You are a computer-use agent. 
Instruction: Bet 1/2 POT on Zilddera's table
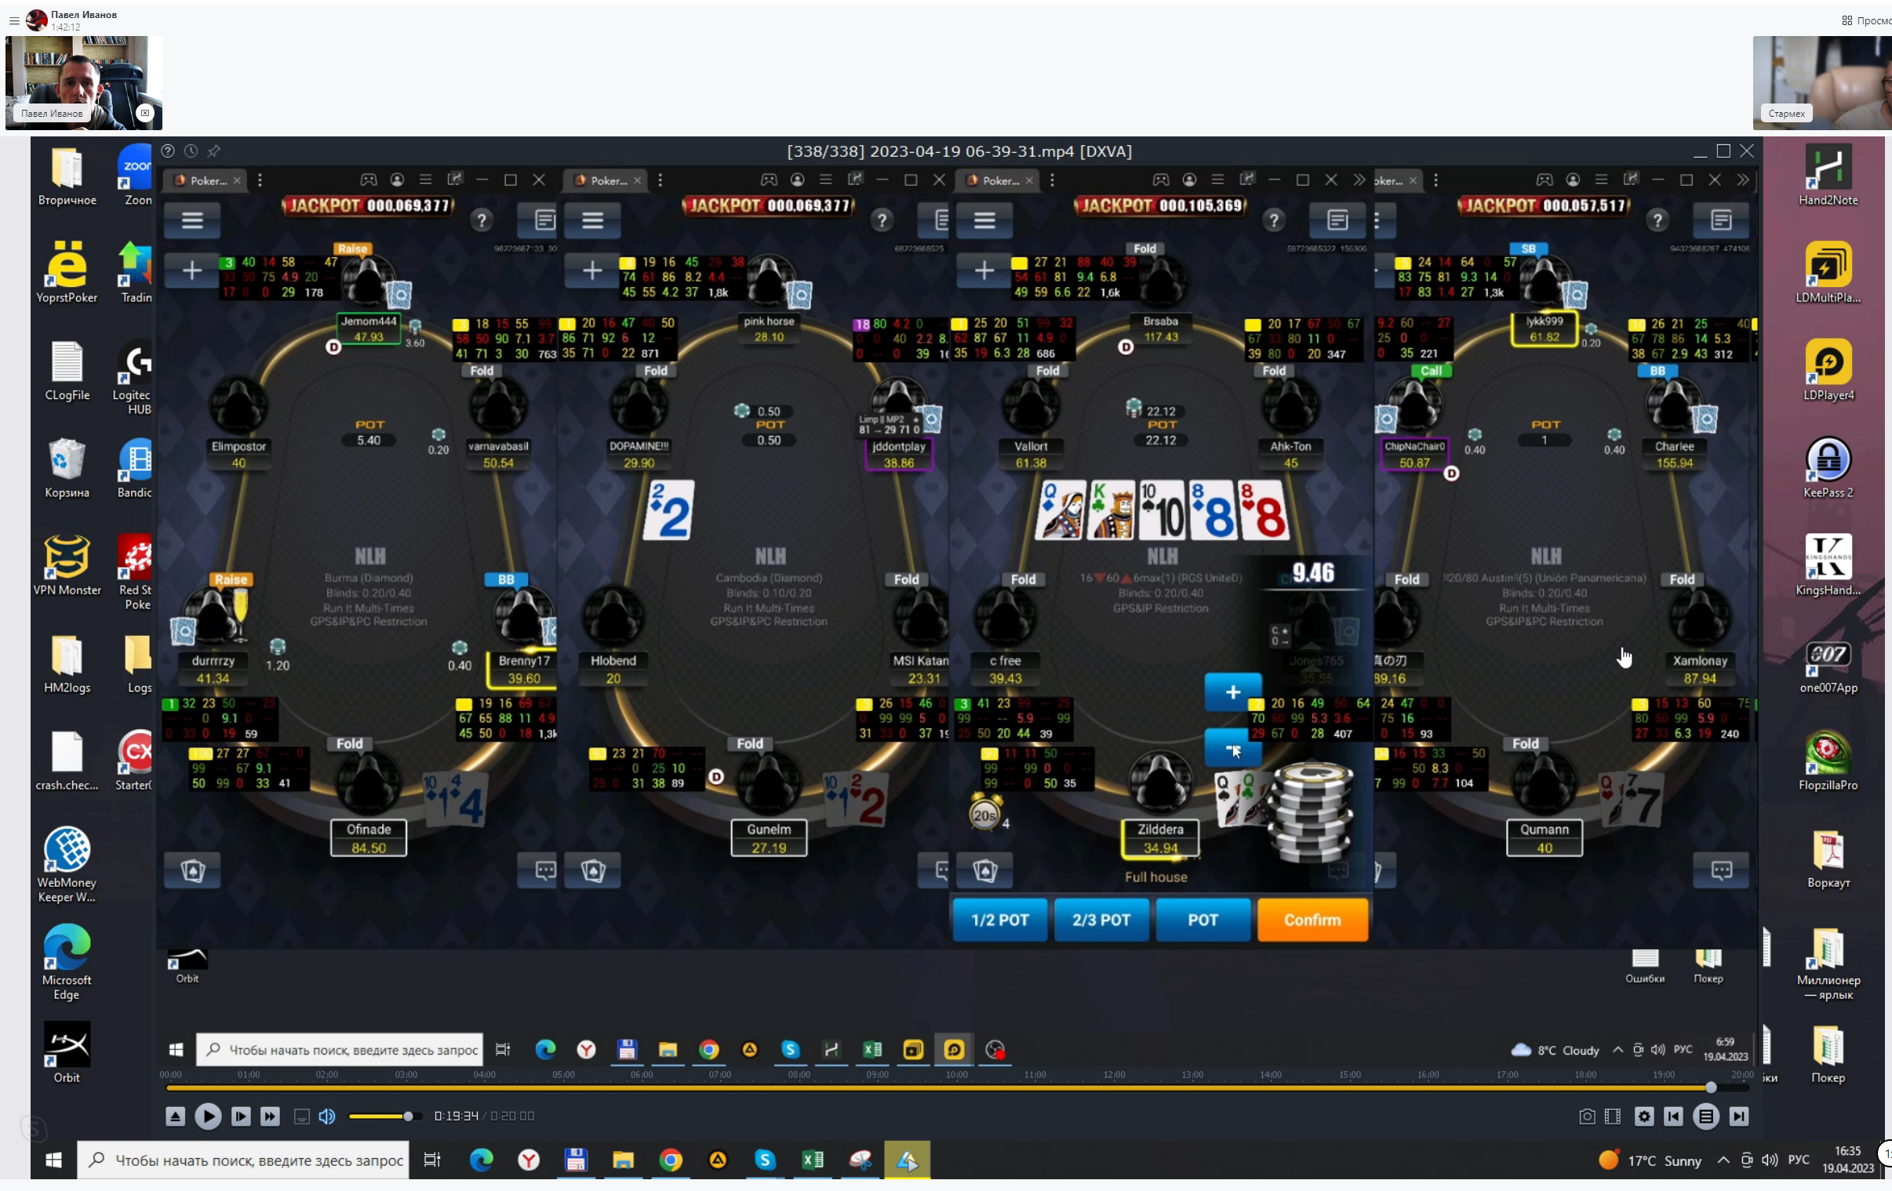[x=999, y=920]
